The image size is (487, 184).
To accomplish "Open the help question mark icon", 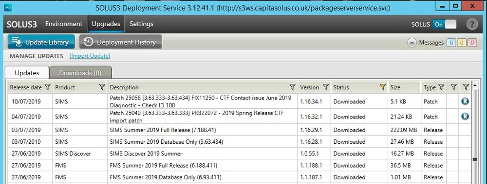I will coord(472,24).
